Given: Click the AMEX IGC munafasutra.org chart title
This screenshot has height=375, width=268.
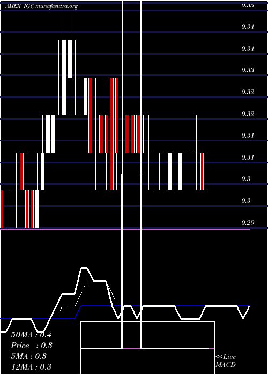Looking at the screenshot, I should pyautogui.click(x=41, y=6).
